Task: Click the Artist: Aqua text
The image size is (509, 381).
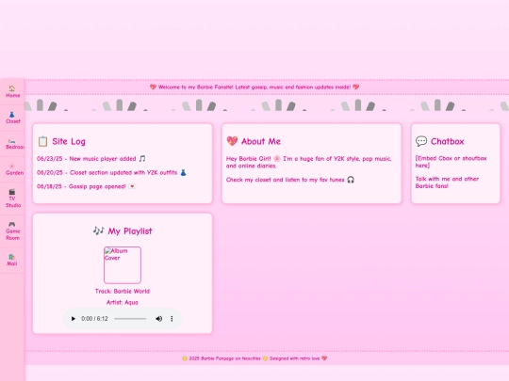Action: (x=123, y=302)
